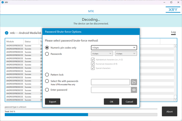Click the Total progress bar
This screenshot has width=182, height=121.
[81, 115]
